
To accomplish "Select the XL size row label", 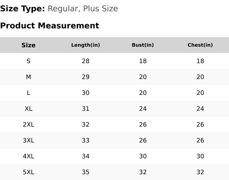I will coord(28,109).
